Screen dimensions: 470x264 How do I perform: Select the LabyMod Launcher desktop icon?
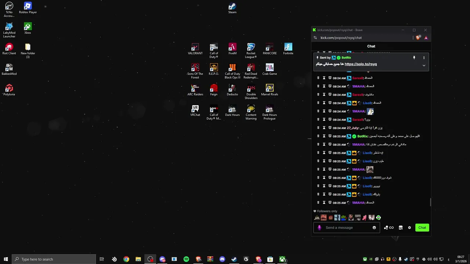click(x=9, y=30)
